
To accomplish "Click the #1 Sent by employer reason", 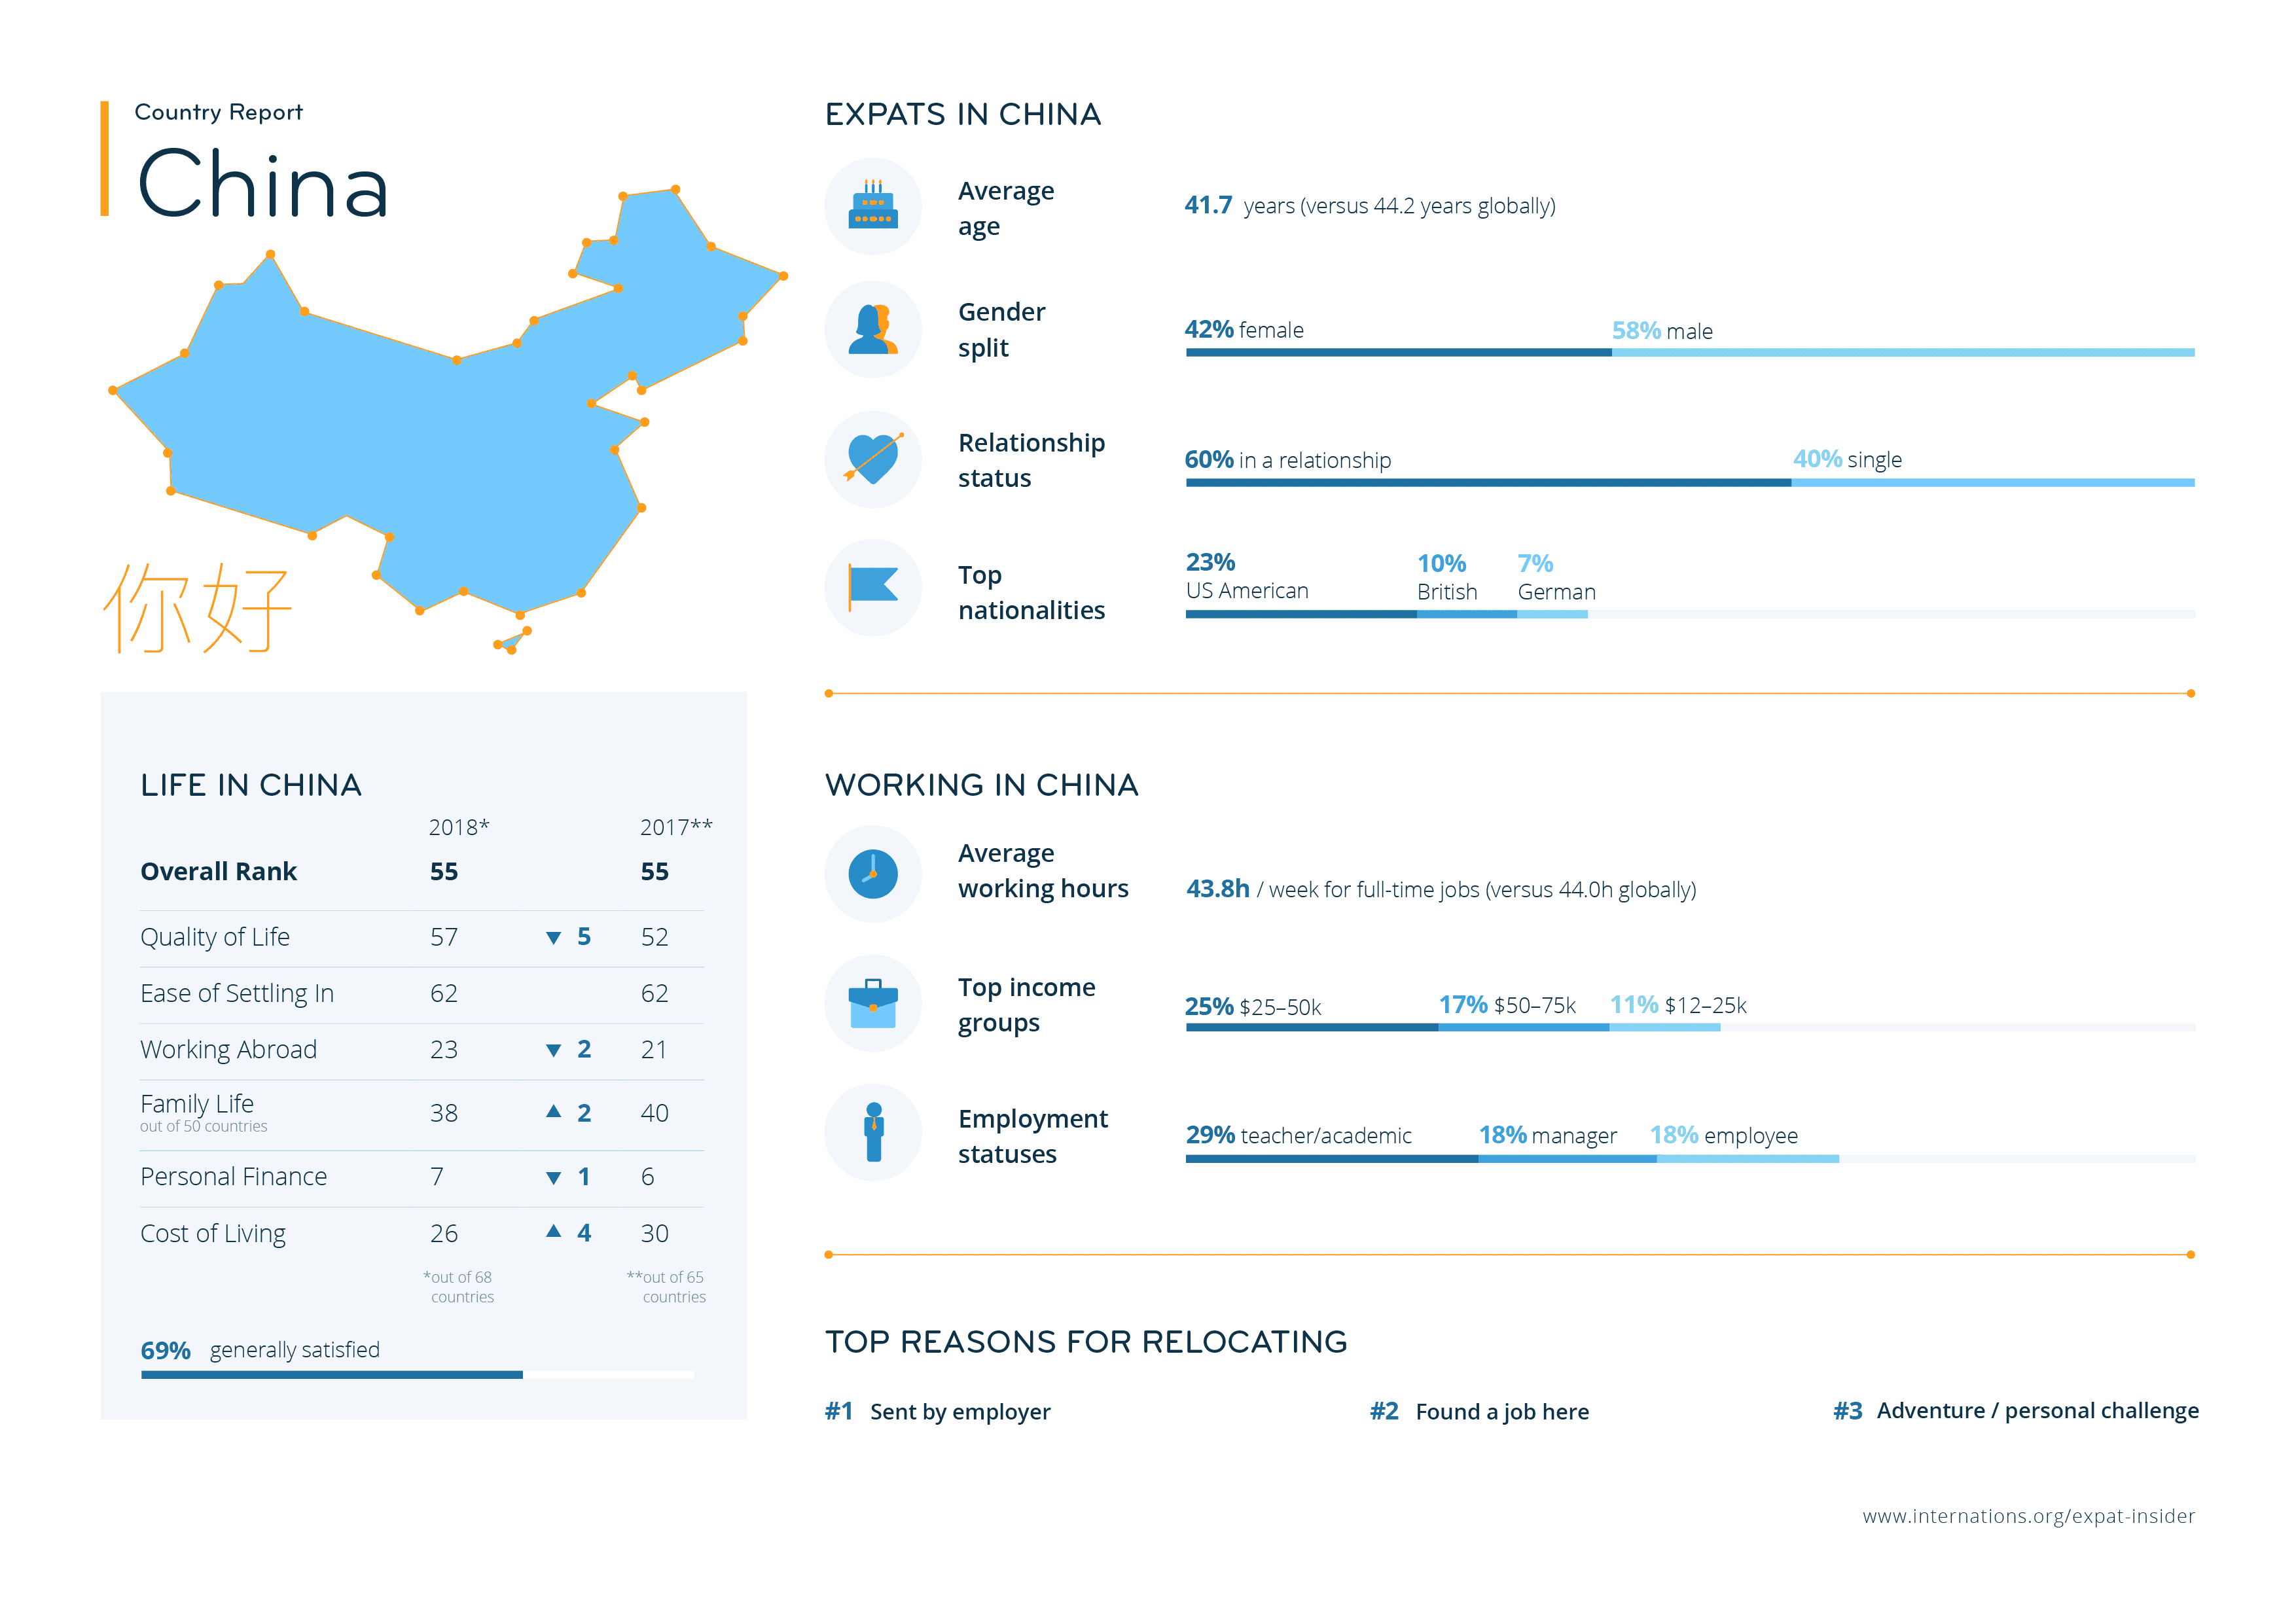I will point(938,1411).
